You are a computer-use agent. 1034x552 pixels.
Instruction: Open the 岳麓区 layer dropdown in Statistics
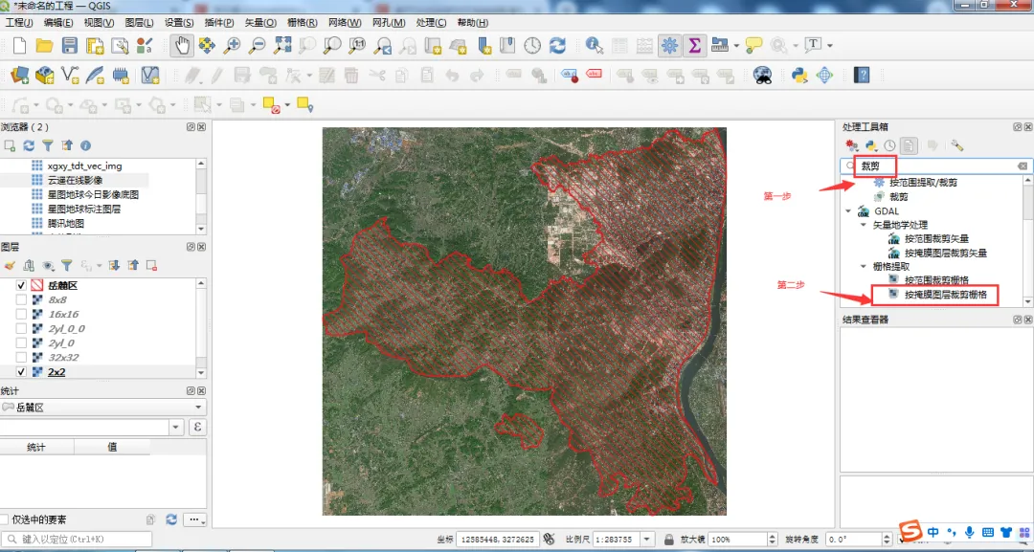pyautogui.click(x=103, y=408)
